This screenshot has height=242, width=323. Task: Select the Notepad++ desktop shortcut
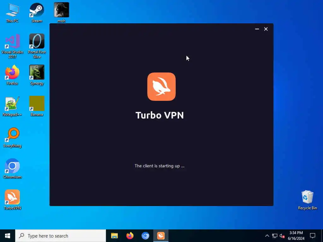[12, 107]
